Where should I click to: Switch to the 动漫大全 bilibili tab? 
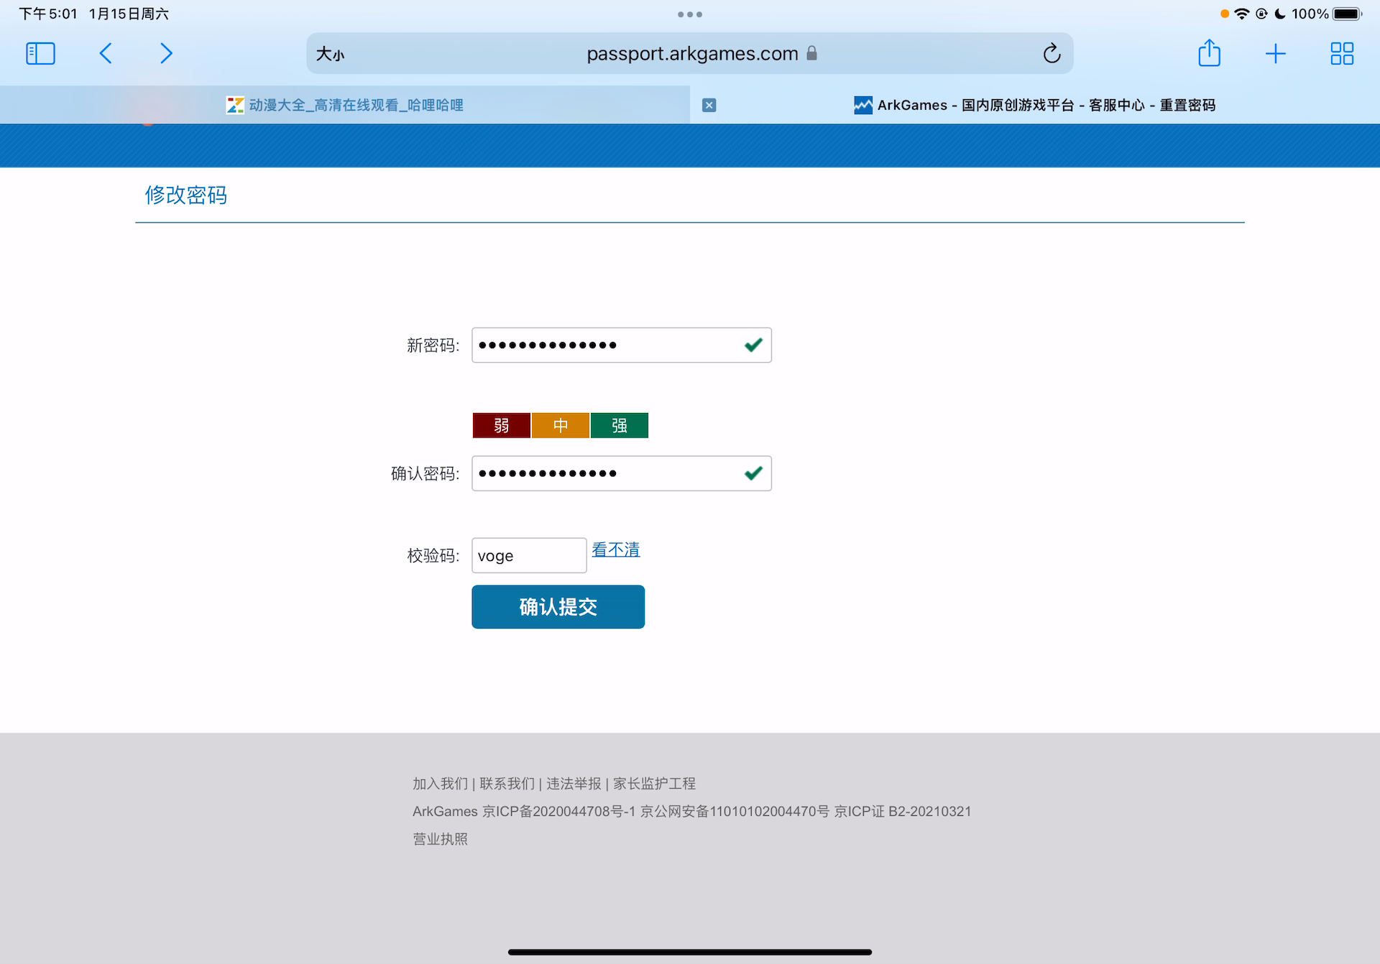[345, 105]
